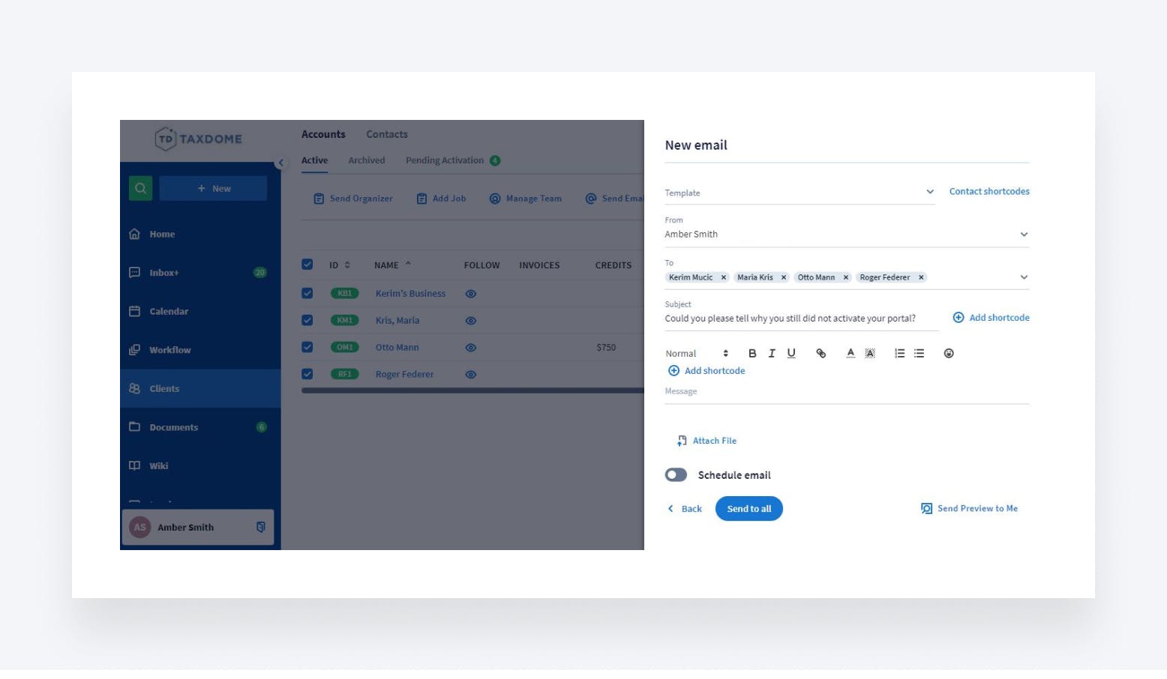Click into the Message body field
The width and height of the screenshot is (1167, 679).
coord(846,393)
